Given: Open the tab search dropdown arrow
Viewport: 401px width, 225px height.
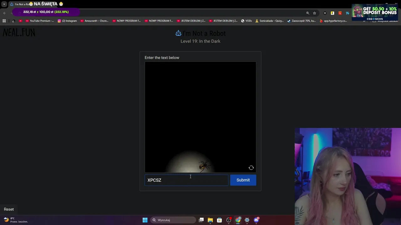Looking at the screenshot, I should [4, 4].
